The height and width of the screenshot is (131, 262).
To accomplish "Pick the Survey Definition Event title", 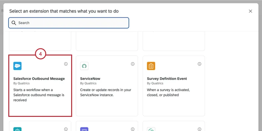I will 167,79.
